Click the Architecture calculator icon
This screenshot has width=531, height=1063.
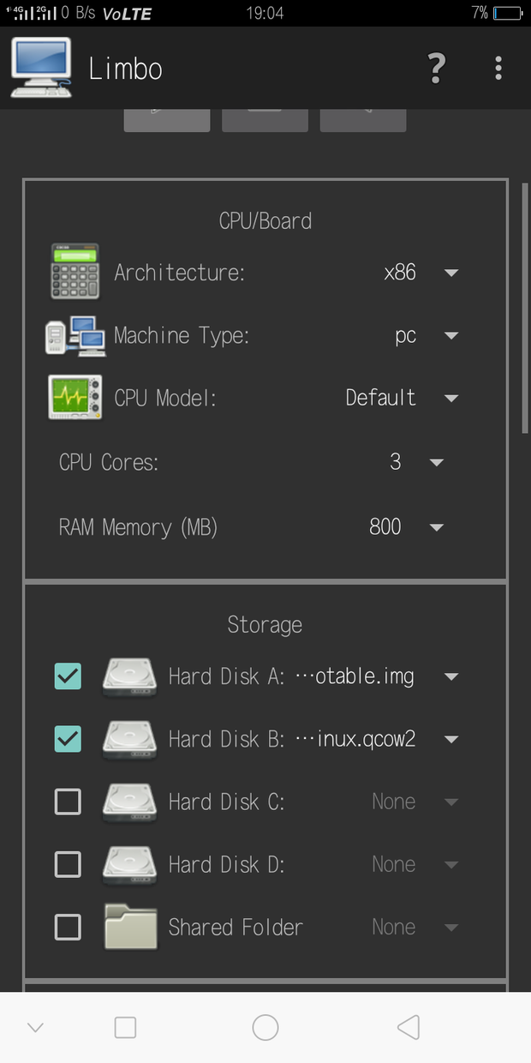click(x=75, y=272)
